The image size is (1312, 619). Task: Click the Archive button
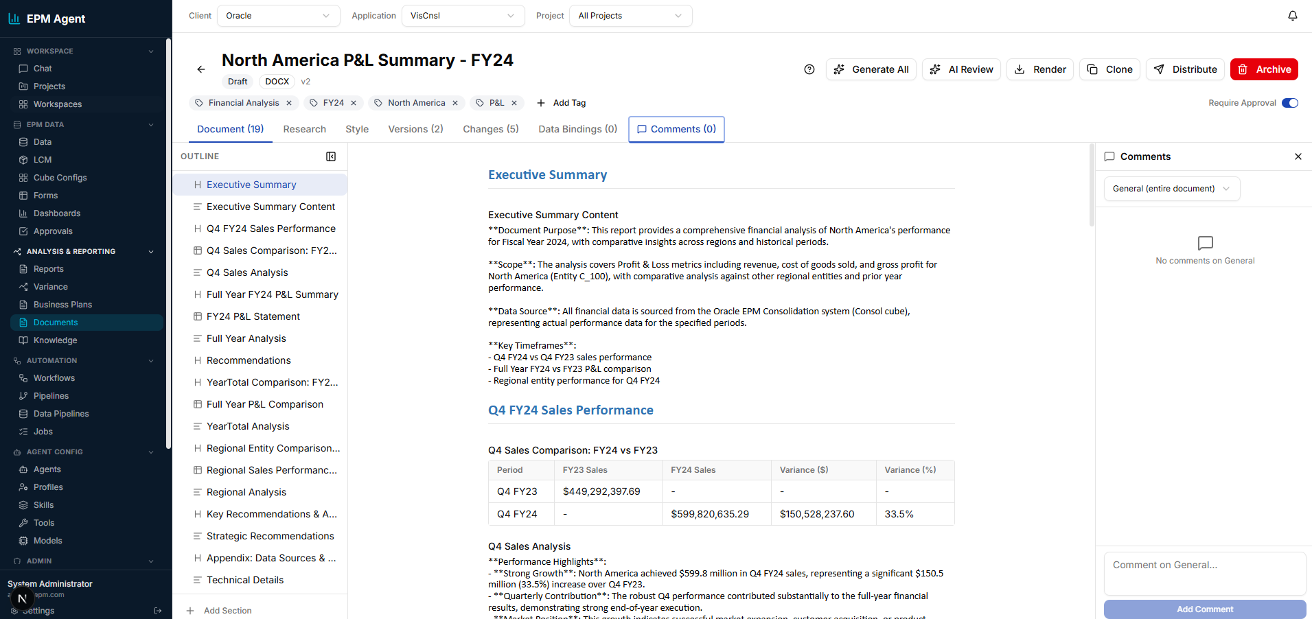click(1264, 69)
